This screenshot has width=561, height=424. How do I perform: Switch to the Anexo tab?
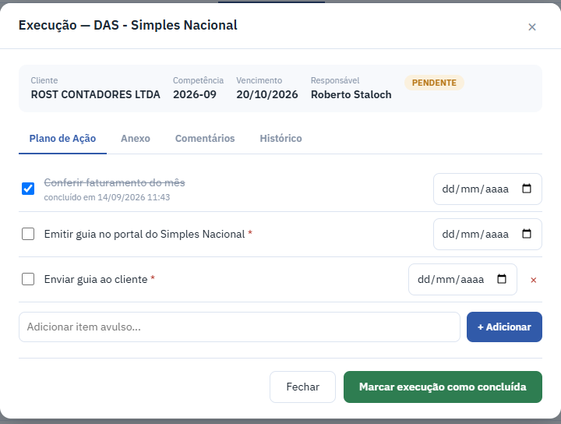pos(136,139)
